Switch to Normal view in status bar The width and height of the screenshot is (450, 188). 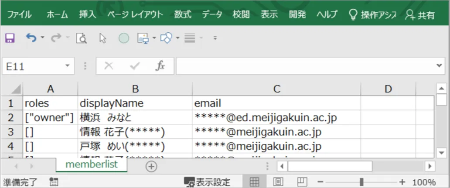point(254,182)
